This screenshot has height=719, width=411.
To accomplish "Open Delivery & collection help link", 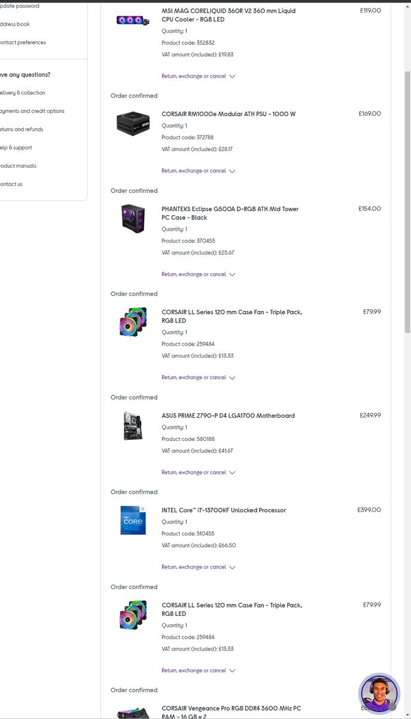I will [22, 93].
